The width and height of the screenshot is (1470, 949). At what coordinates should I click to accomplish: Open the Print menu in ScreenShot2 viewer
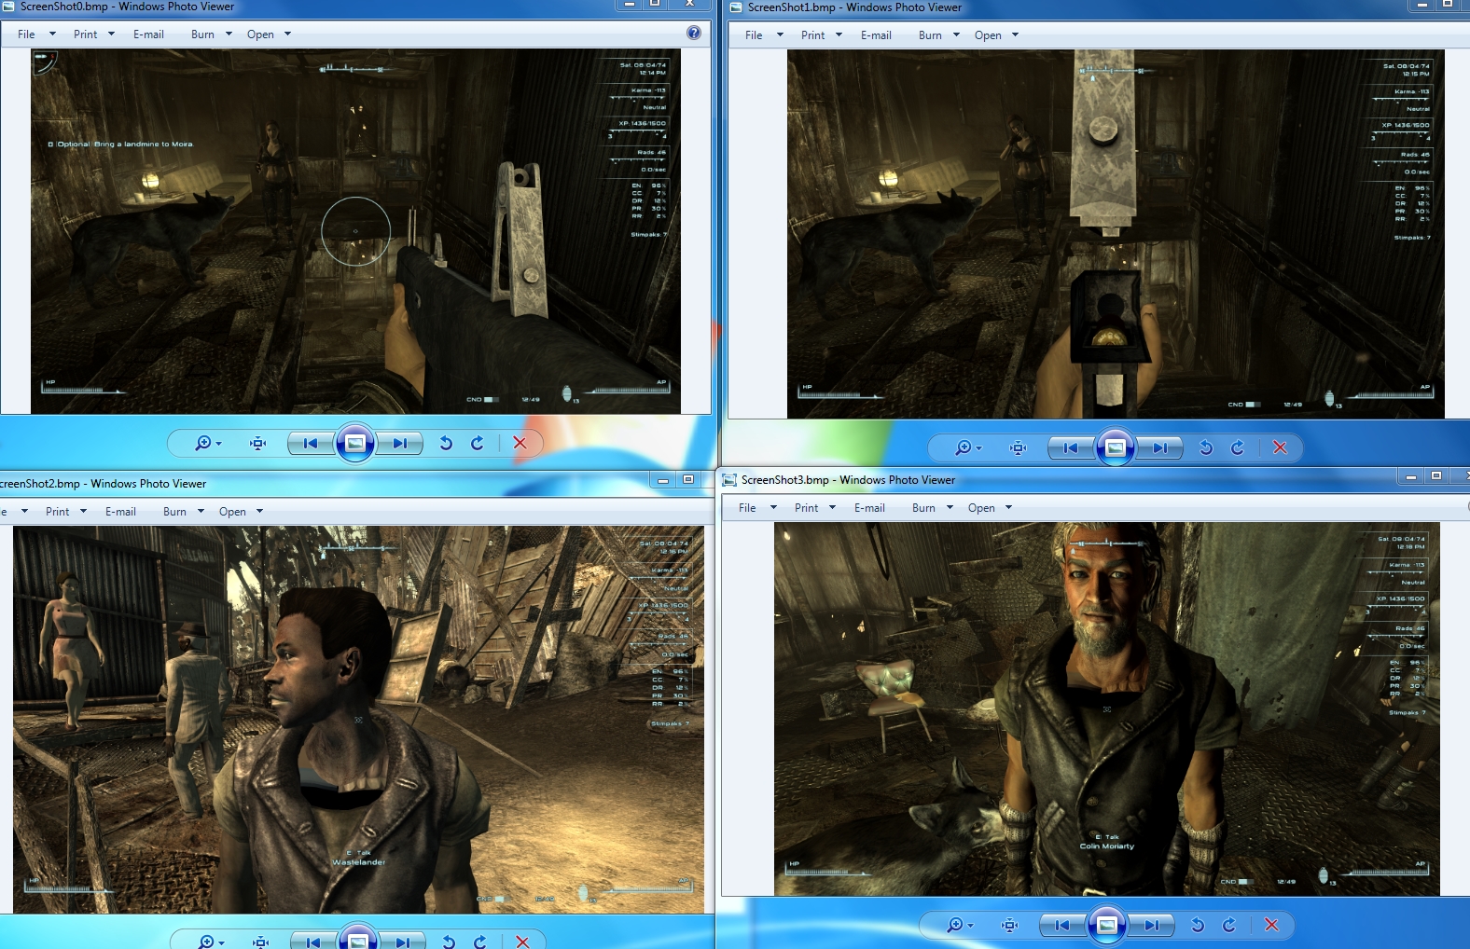pyautogui.click(x=66, y=512)
